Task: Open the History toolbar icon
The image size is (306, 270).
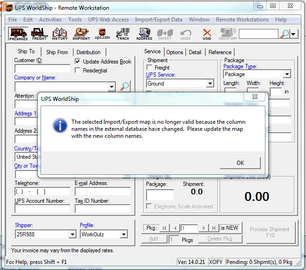Action: [x=60, y=34]
